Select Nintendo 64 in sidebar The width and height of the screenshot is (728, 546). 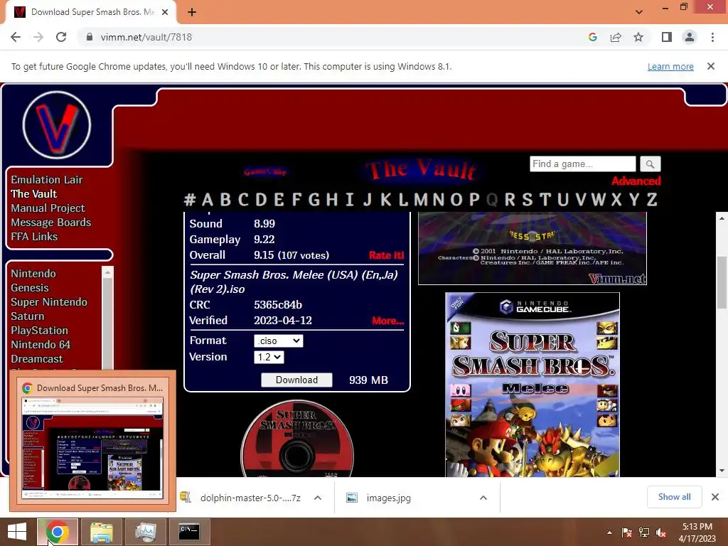click(41, 345)
